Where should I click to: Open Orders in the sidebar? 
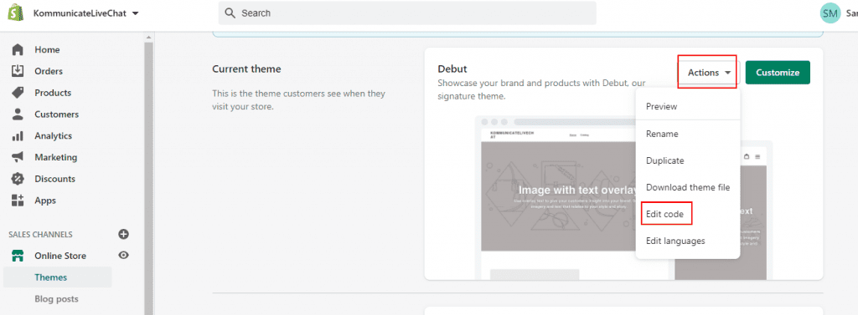(49, 71)
